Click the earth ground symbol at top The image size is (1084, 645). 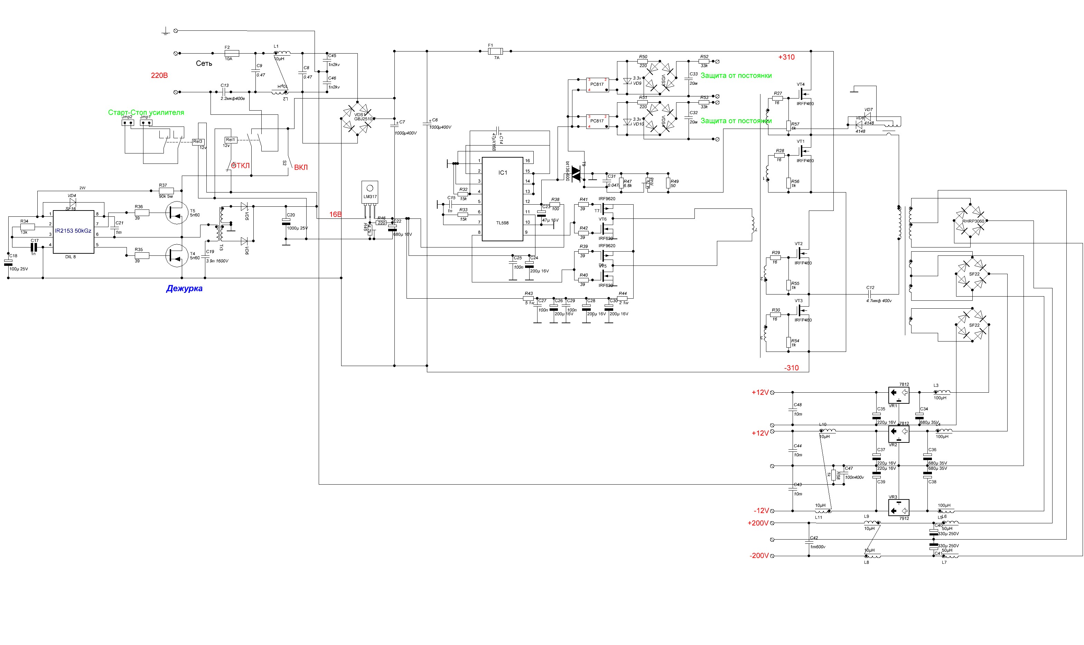(165, 31)
